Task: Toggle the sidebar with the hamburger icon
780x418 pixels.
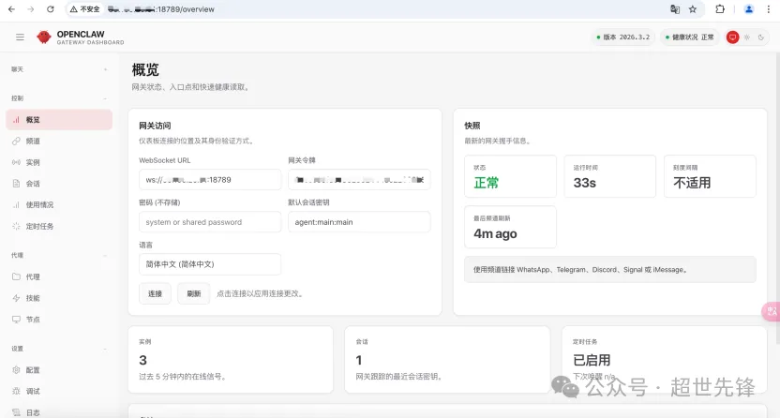Action: pos(20,37)
